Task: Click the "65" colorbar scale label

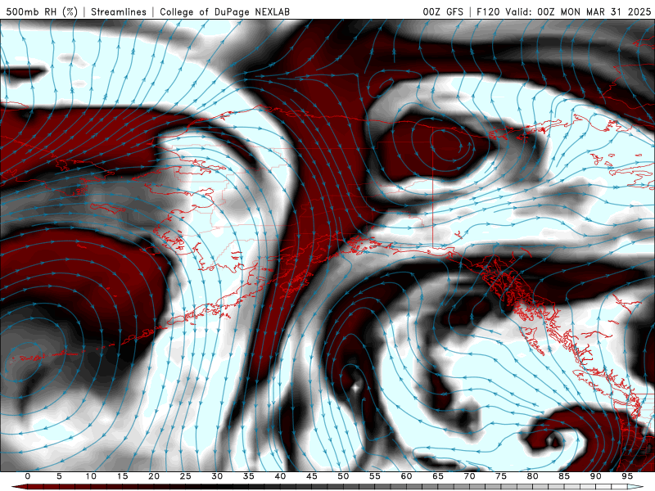Action: pos(438,476)
